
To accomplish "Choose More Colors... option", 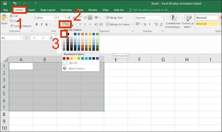I will pyautogui.click(x=77, y=68).
